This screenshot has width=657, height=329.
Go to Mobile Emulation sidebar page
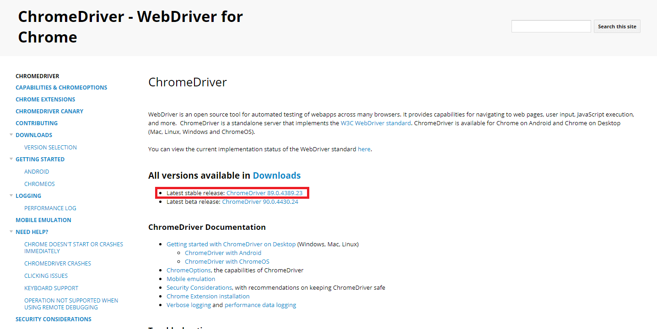pos(43,220)
